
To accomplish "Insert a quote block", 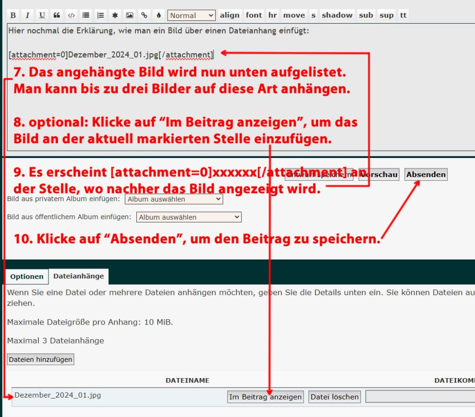I will point(57,15).
